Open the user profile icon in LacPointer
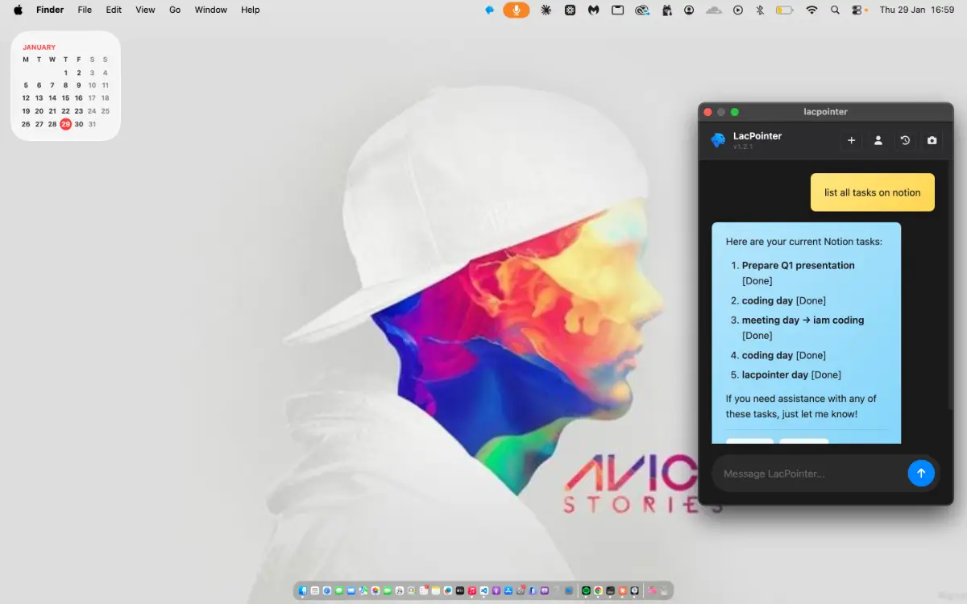967x604 pixels. click(x=878, y=140)
